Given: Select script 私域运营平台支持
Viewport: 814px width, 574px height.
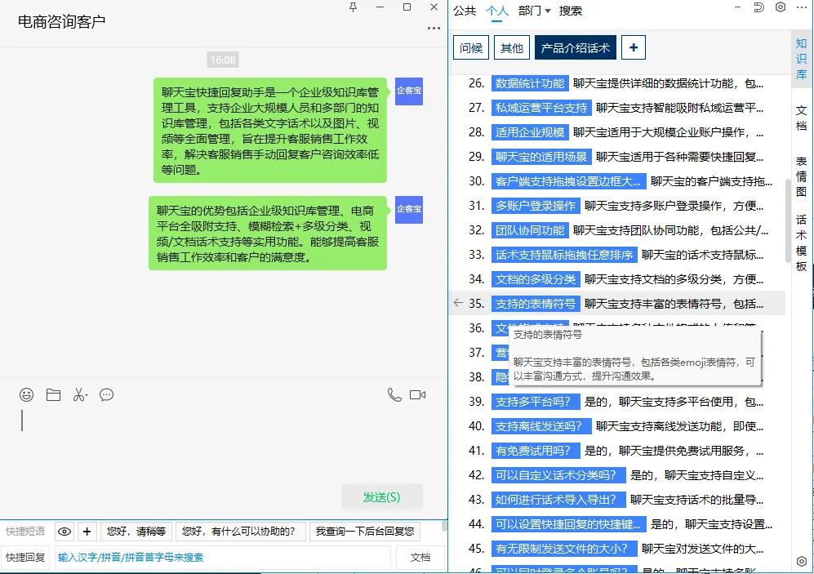Looking at the screenshot, I should tap(541, 108).
